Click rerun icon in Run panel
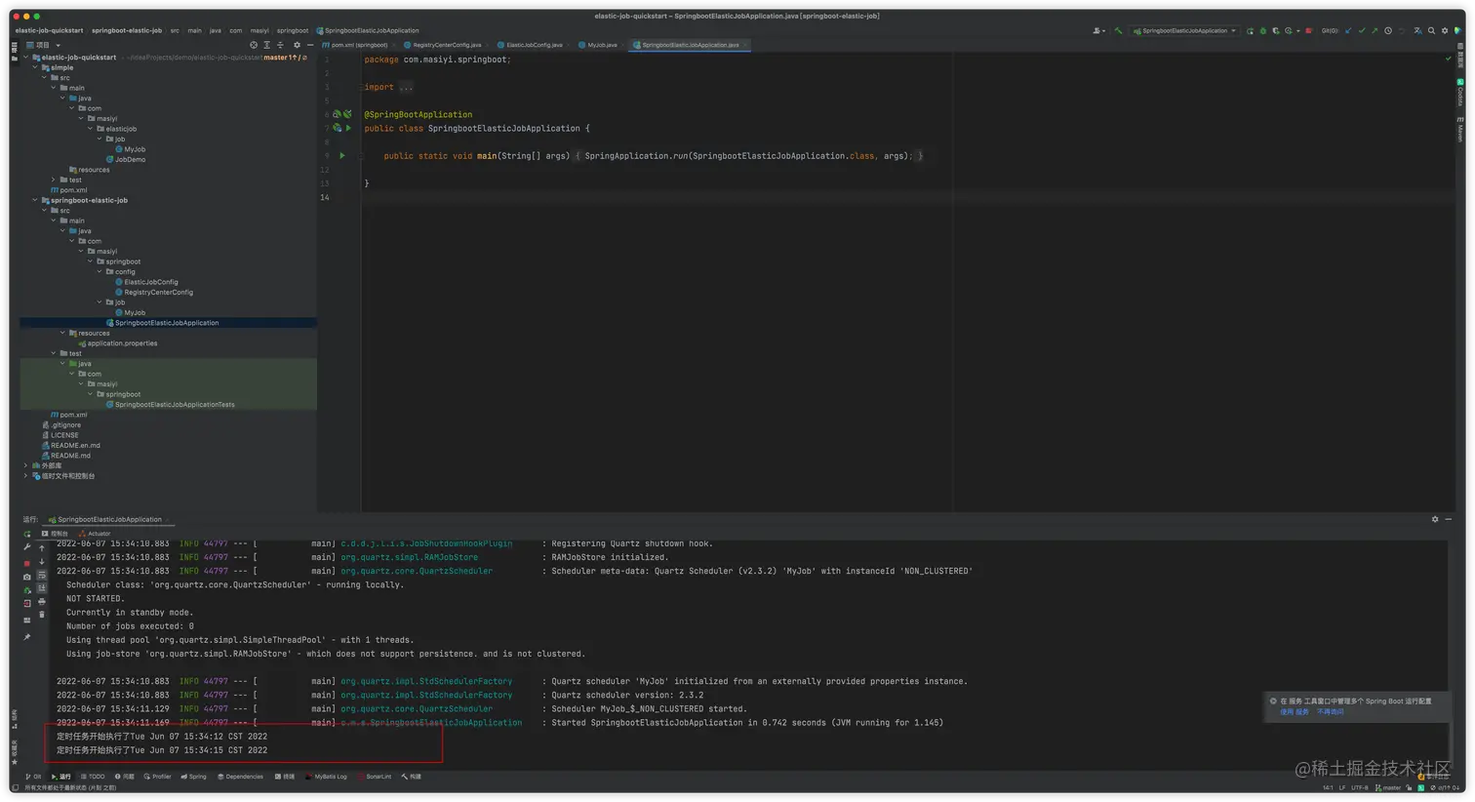 click(x=27, y=534)
